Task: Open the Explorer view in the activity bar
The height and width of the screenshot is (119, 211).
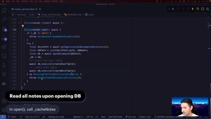Action: [4, 10]
